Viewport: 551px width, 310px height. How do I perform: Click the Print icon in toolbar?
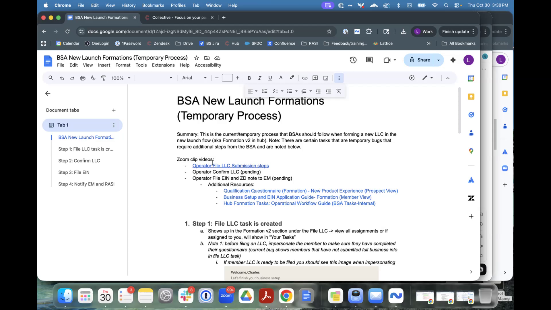point(83,78)
